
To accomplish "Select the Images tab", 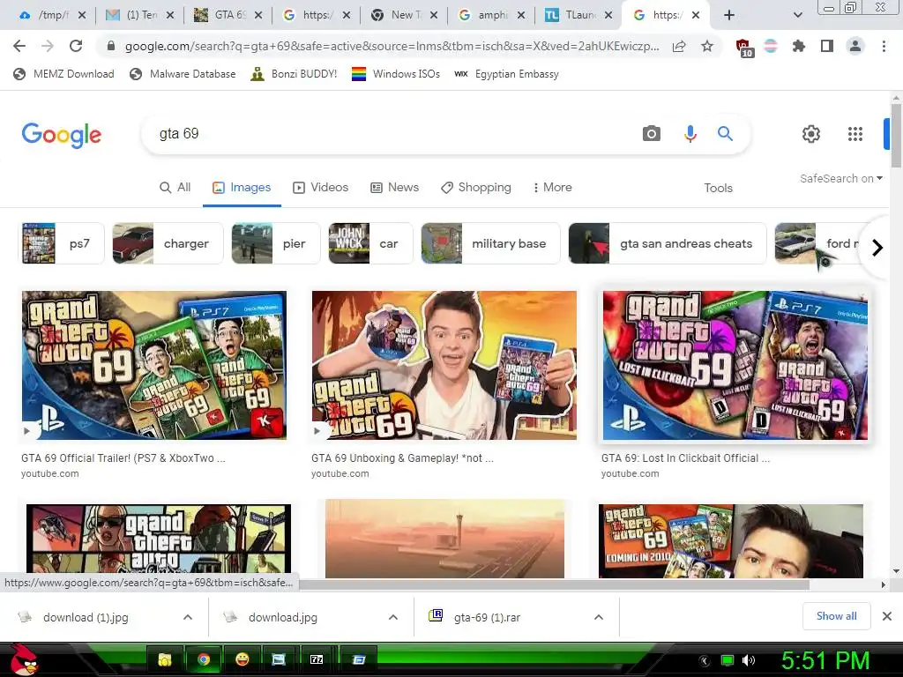I will coord(242,188).
